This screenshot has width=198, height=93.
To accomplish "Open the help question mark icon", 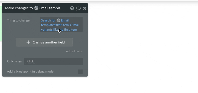I will tap(72, 8).
